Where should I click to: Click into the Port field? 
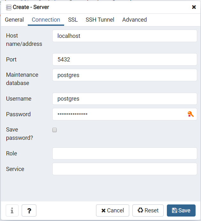(x=124, y=60)
